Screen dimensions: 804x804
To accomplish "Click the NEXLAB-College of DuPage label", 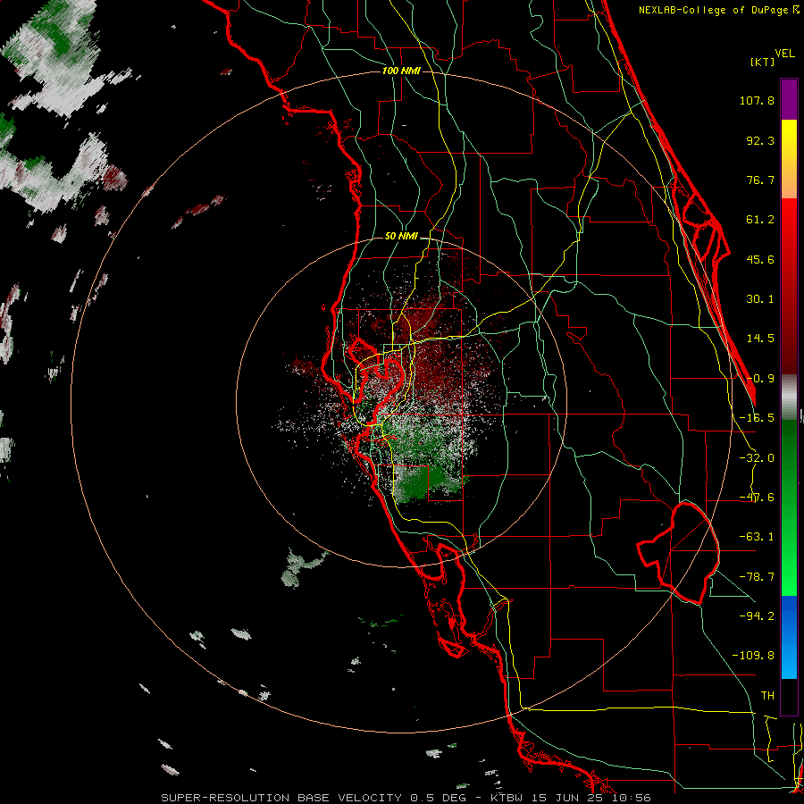I will [714, 10].
